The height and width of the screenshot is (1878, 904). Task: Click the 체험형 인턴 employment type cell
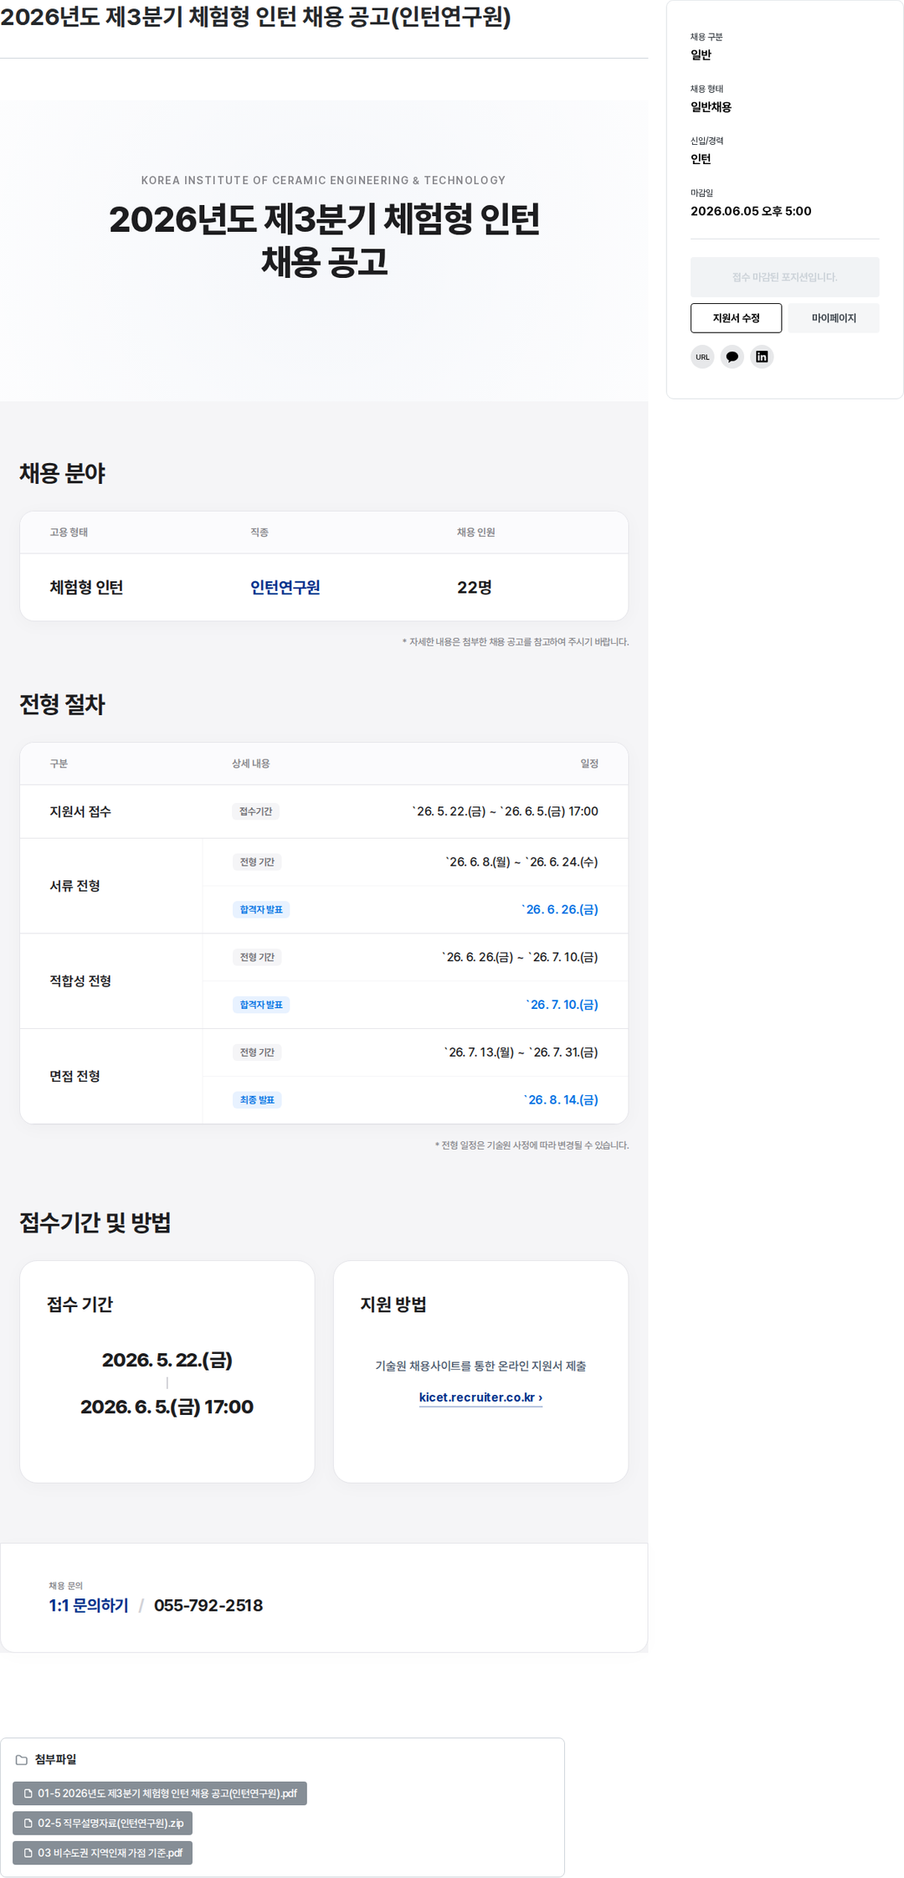click(86, 588)
